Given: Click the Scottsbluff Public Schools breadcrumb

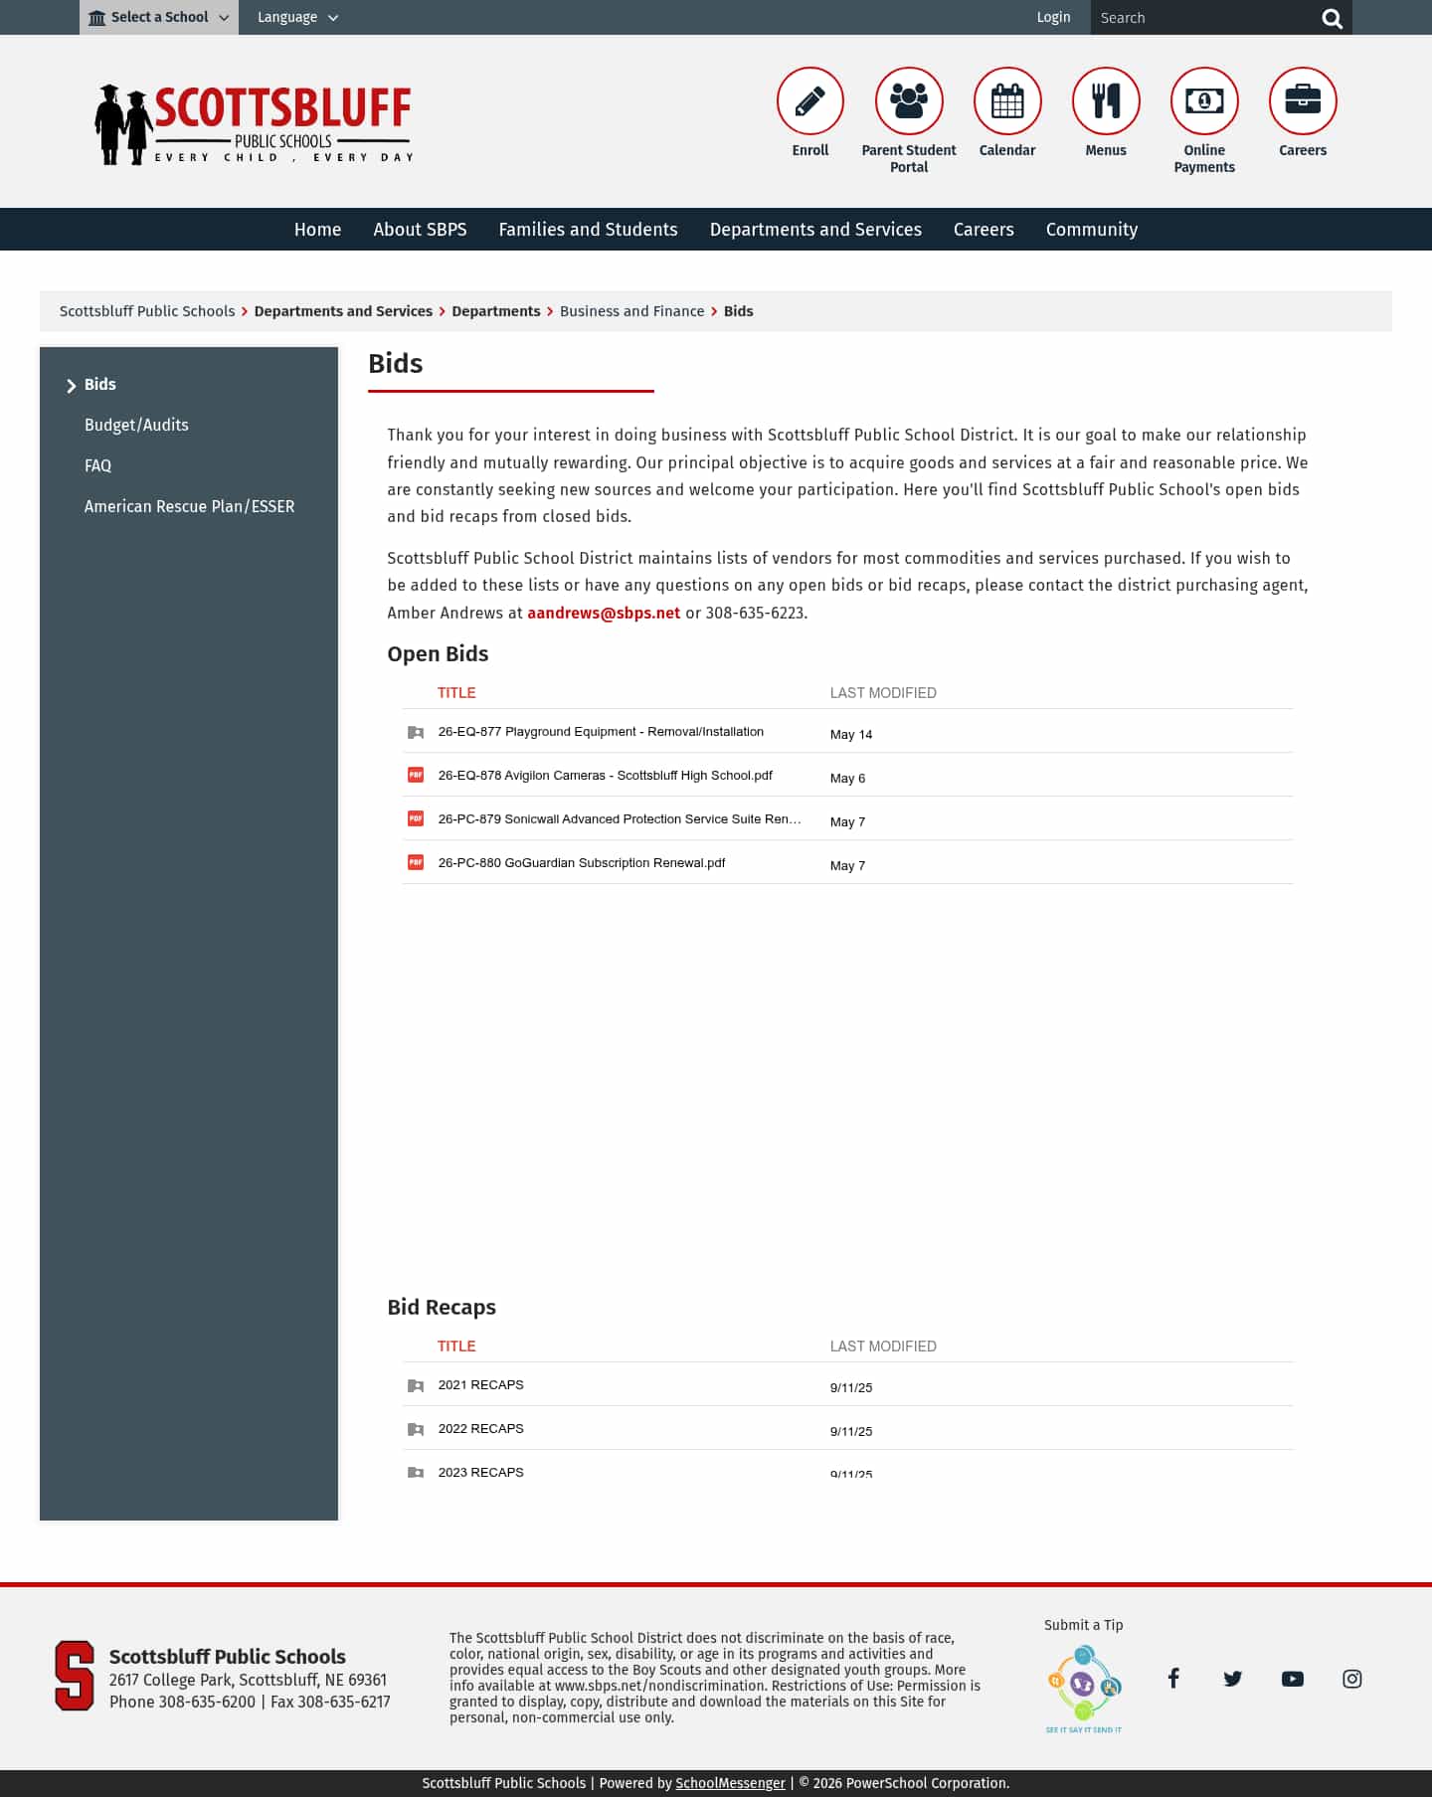Looking at the screenshot, I should pos(147,311).
